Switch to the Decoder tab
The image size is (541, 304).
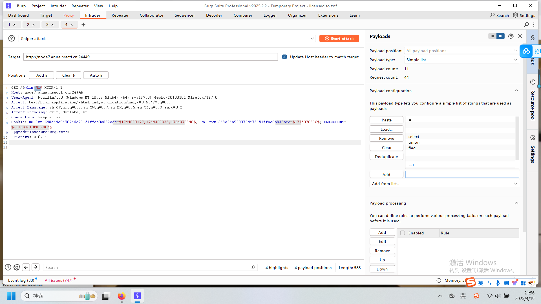pyautogui.click(x=214, y=15)
